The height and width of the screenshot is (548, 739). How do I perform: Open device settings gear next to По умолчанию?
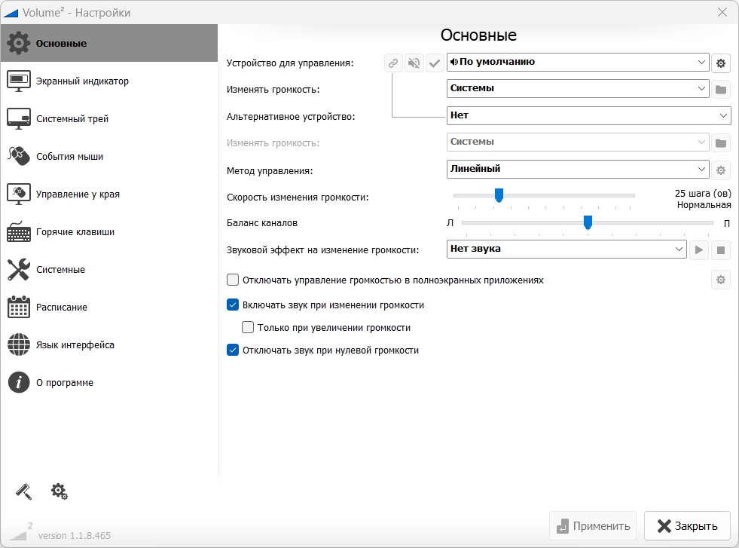[721, 63]
